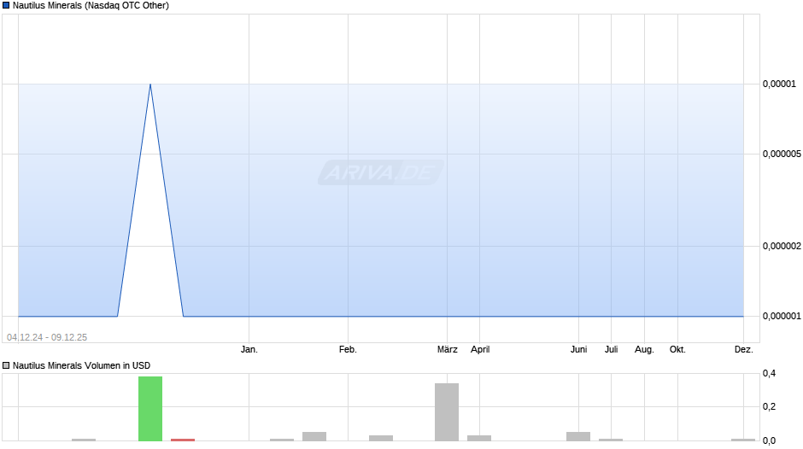Click the 'März' axis label

click(447, 350)
